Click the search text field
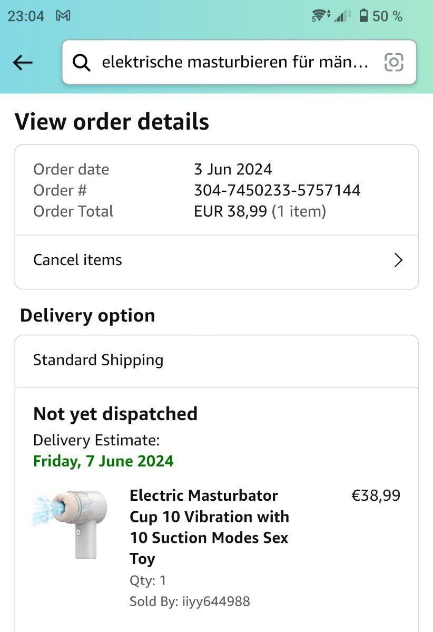433x632 pixels. click(x=234, y=62)
